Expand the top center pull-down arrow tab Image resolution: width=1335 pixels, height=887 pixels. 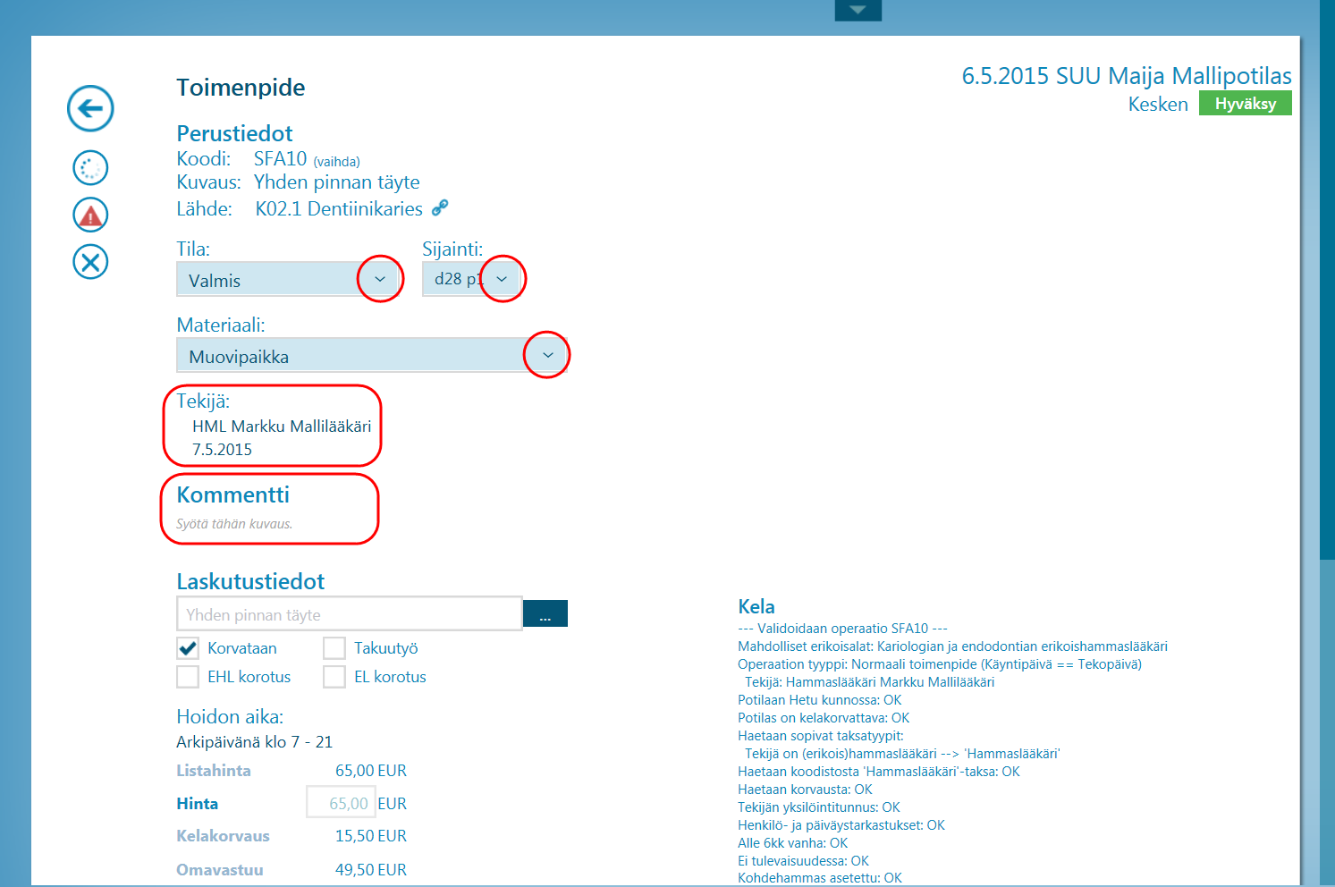(x=858, y=10)
